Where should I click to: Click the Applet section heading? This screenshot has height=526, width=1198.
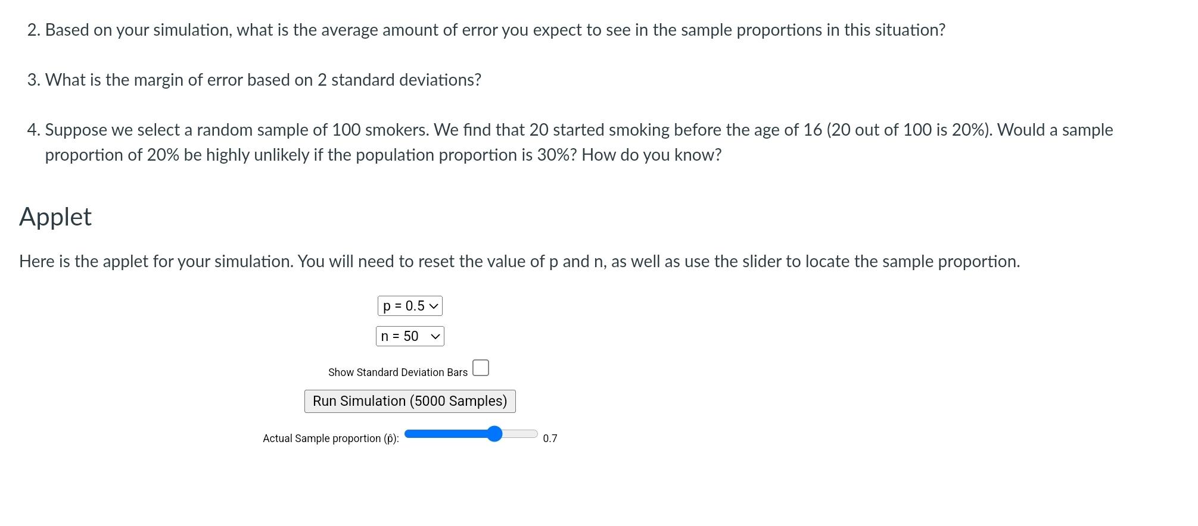coord(55,217)
